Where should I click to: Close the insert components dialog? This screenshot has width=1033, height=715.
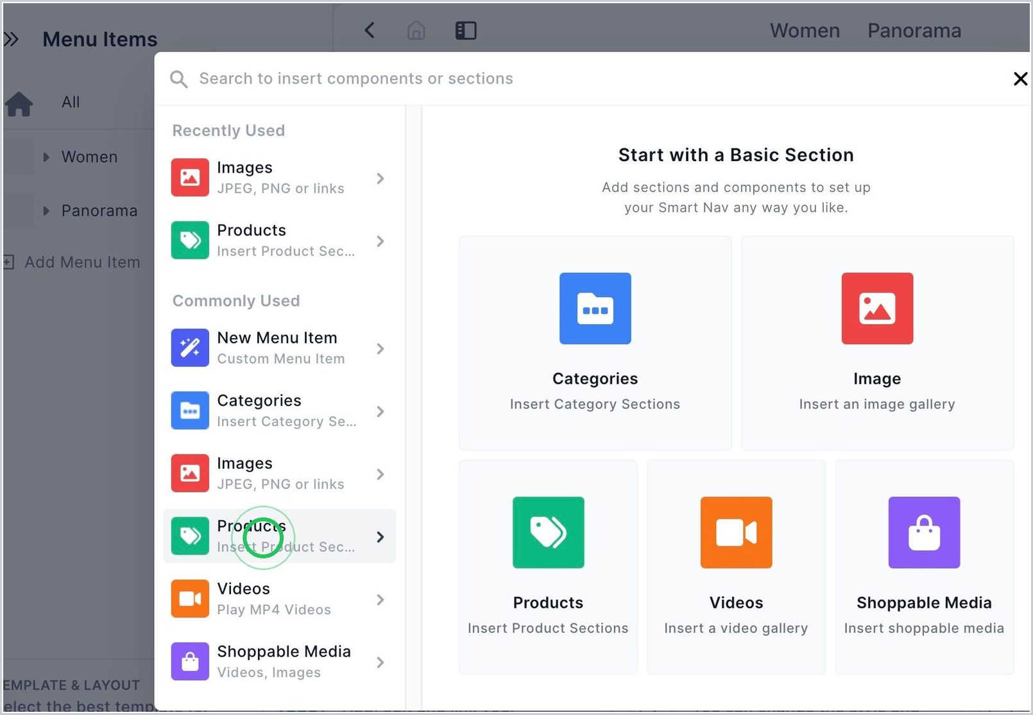pos(1020,79)
